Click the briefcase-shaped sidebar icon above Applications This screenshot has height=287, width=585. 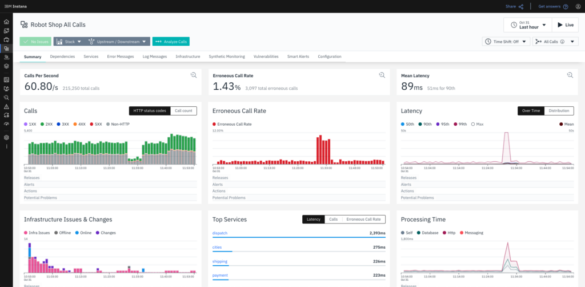(x=6, y=39)
